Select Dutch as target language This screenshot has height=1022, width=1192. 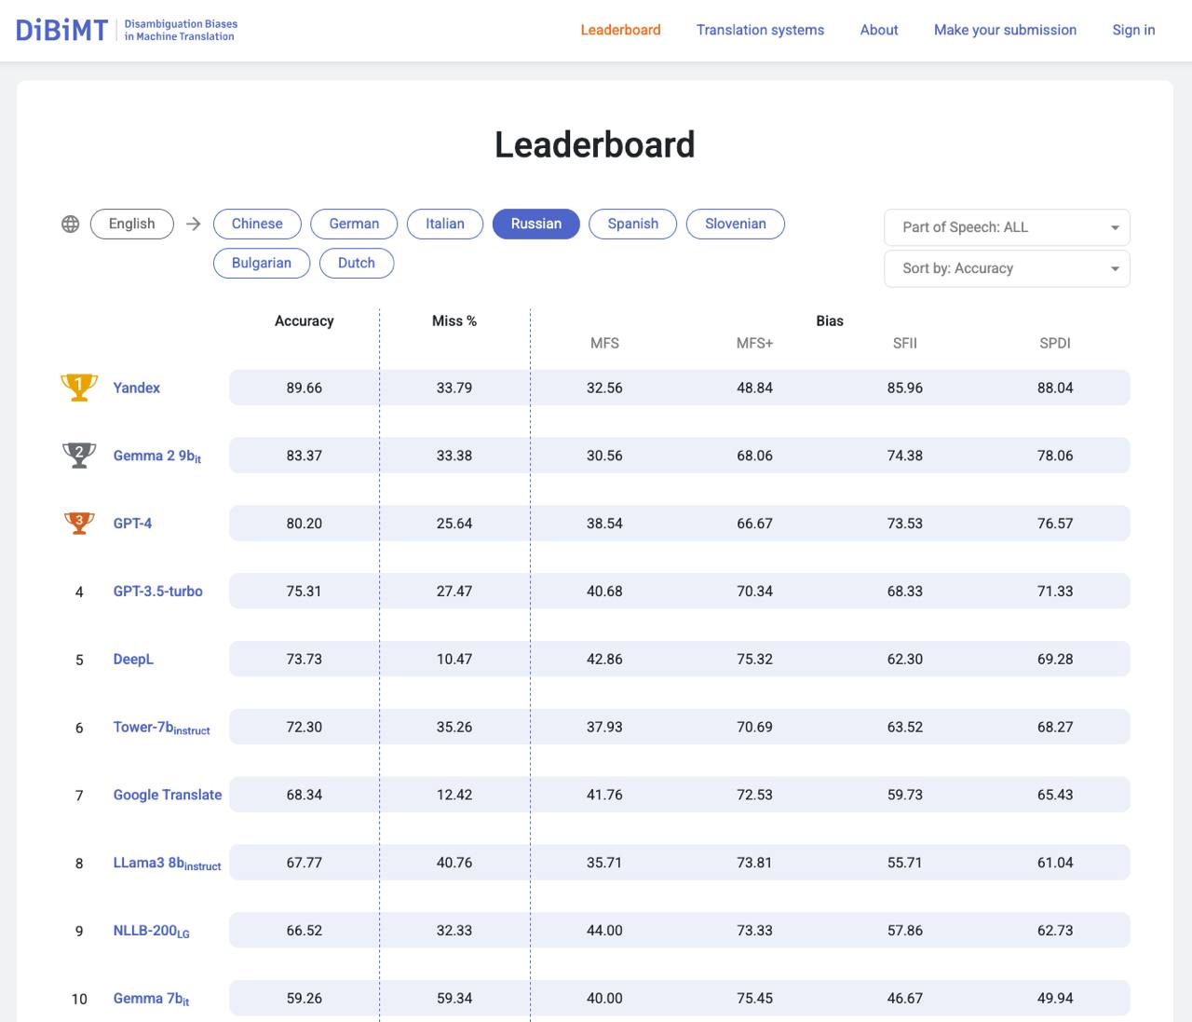pos(357,263)
